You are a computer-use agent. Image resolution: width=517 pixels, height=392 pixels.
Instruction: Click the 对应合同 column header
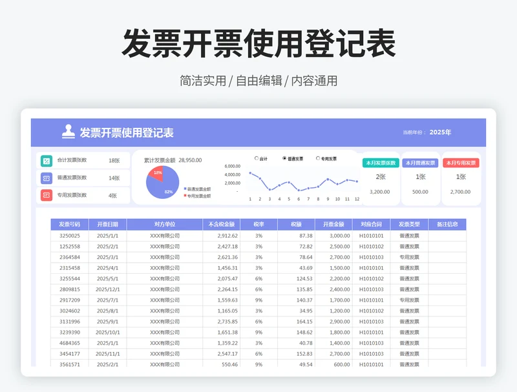(371, 224)
